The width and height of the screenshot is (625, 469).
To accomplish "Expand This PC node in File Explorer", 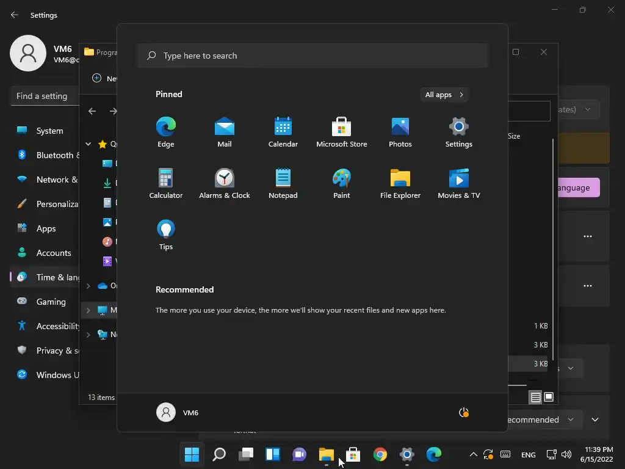I will (88, 310).
